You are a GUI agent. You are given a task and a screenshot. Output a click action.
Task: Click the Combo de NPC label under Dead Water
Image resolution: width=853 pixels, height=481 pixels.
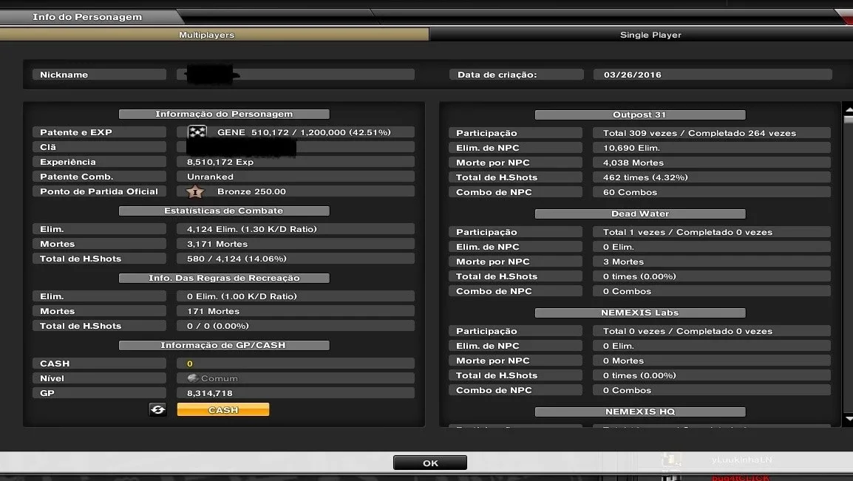coord(515,291)
